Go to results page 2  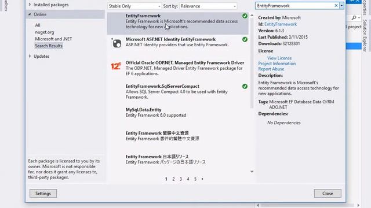click(173, 179)
